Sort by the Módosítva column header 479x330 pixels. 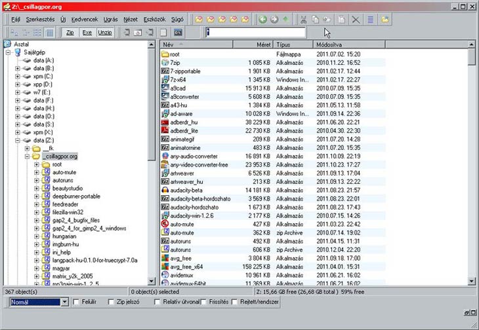(349, 45)
